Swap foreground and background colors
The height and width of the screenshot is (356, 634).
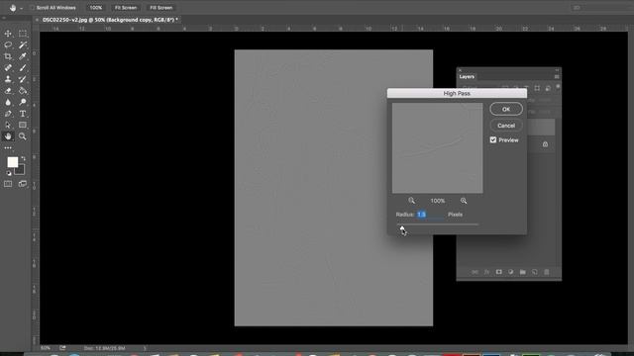tap(23, 158)
